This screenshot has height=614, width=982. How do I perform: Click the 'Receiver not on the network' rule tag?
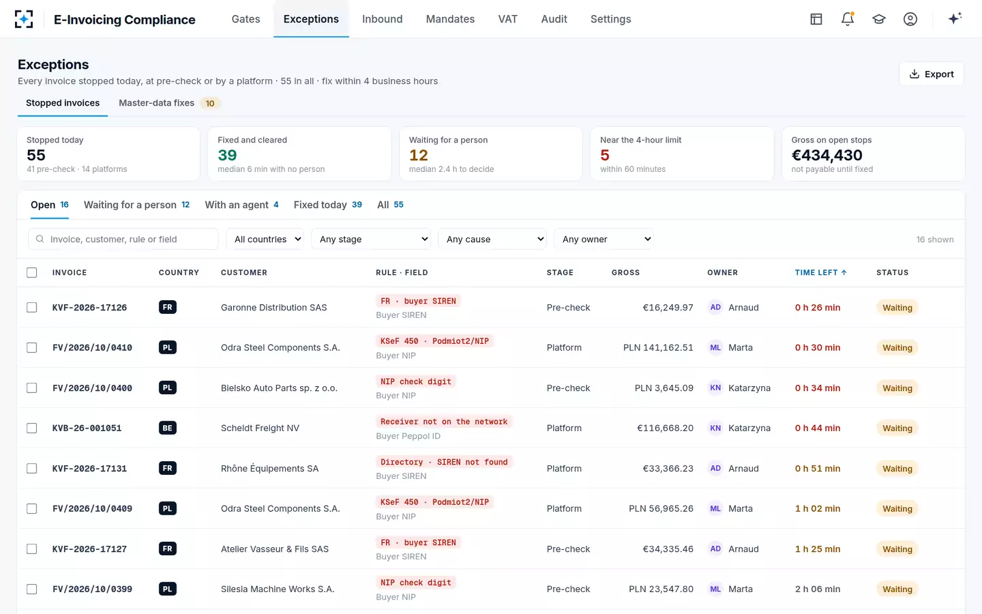point(444,422)
